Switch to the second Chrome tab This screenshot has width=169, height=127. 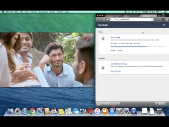(131, 16)
